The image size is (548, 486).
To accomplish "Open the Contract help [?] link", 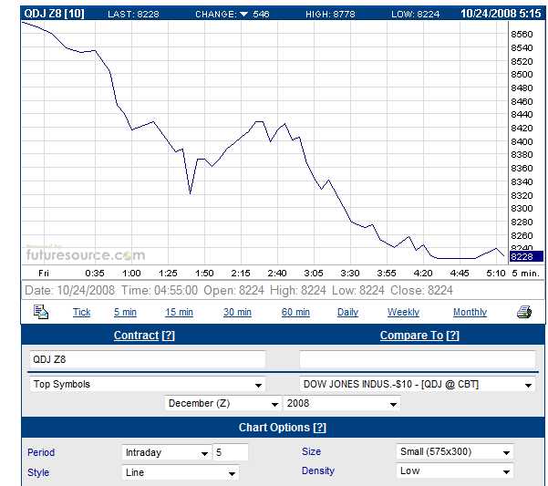I will point(168,336).
